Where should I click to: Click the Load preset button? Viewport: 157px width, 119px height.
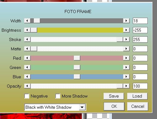pyautogui.click(x=137, y=96)
